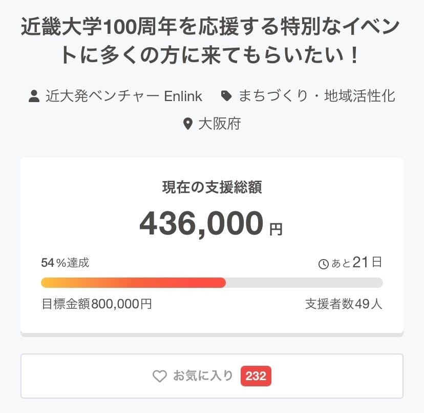Click the person icon beside the project owner
Viewport: 424px width, 413px height.
34,96
